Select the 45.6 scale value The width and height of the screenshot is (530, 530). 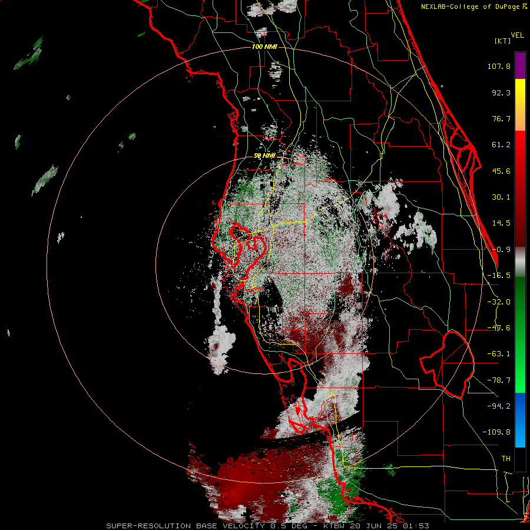(501, 171)
